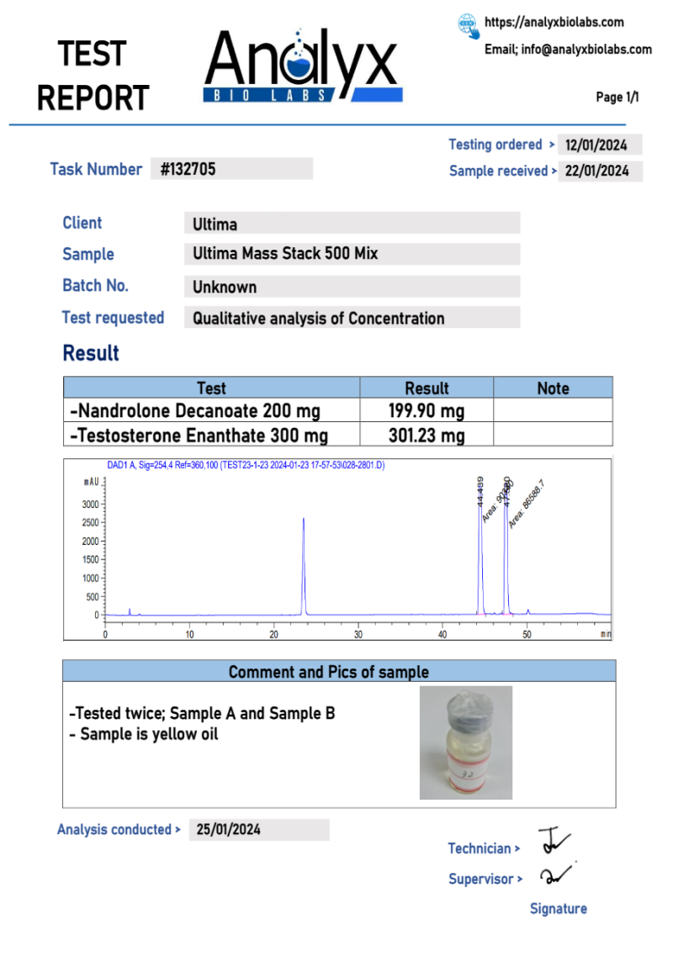This screenshot has height=967, width=673.
Task: Click the Nandrolone Decanoate result 199.90 mg
Action: point(427,411)
